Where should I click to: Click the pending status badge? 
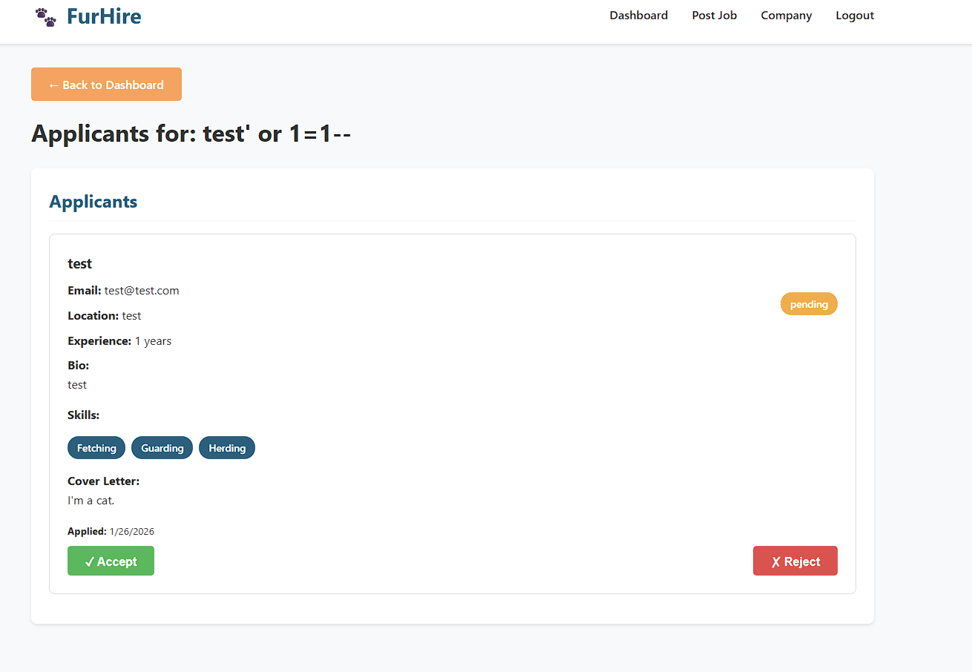click(x=808, y=304)
